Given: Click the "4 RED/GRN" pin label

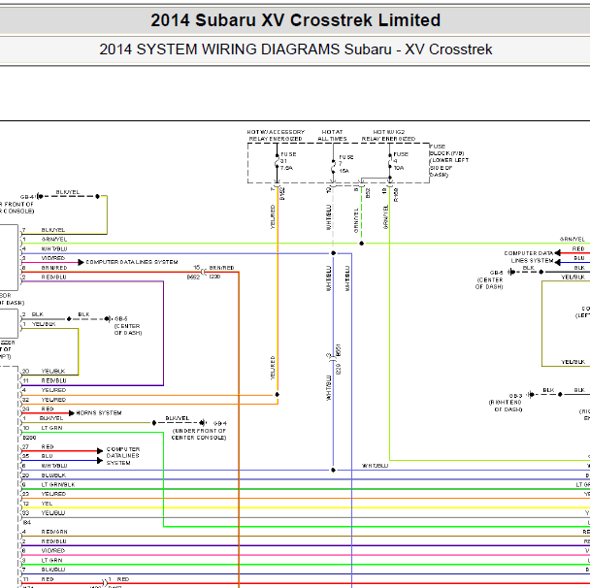Looking at the screenshot, I should pos(45,532).
